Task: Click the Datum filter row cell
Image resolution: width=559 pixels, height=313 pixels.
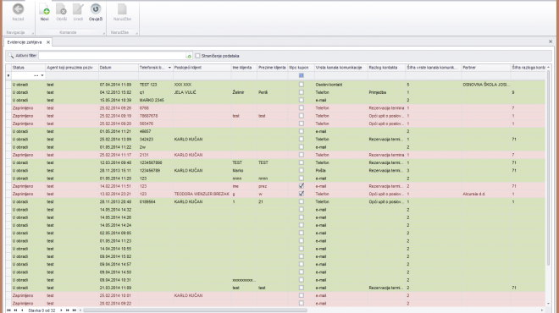Action: coord(118,75)
